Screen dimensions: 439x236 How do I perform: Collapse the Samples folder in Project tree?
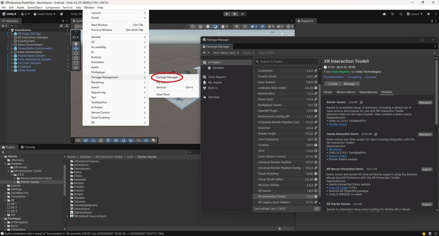5,164
